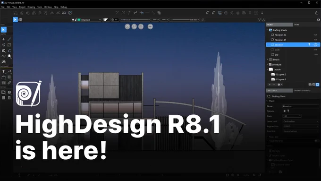Toggle the dot option in Sheet Options
Viewport: 321px width, 181px height.
pos(284,111)
